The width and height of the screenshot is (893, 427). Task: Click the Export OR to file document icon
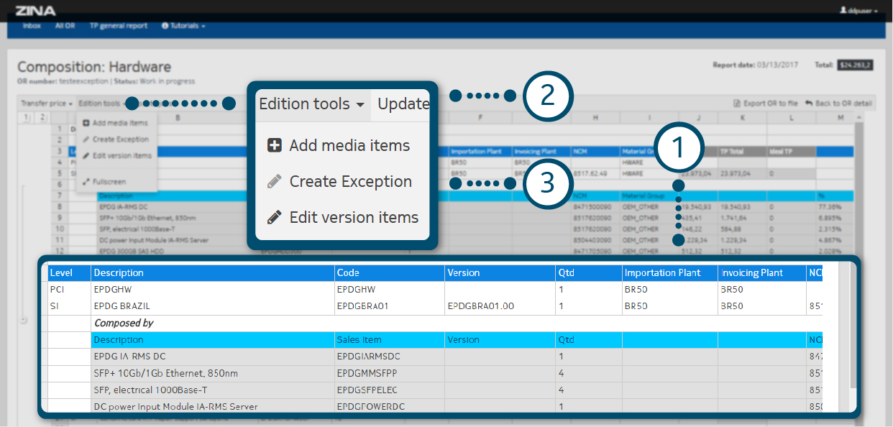736,104
